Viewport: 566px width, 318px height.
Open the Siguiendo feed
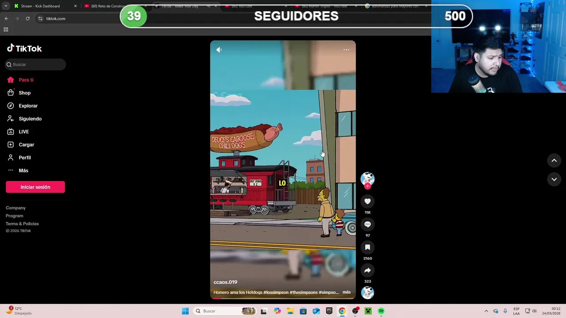click(x=24, y=119)
